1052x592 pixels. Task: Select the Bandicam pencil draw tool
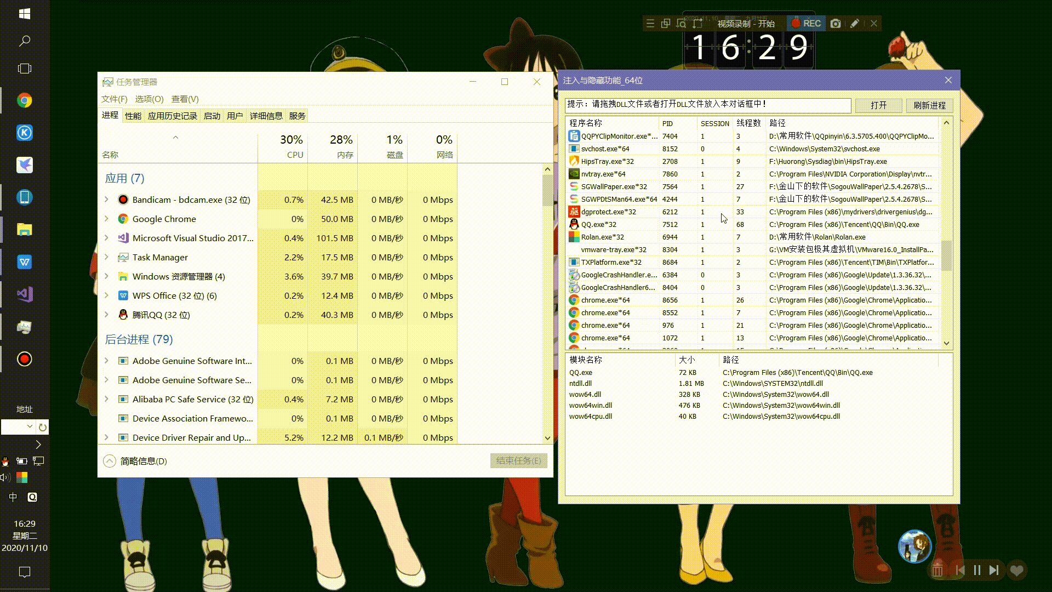(854, 24)
